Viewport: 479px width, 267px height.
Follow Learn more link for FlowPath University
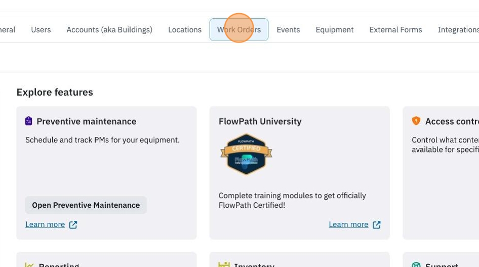click(x=348, y=224)
